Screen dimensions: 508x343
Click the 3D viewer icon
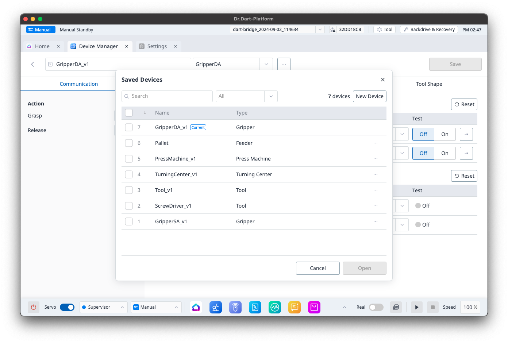pos(396,307)
